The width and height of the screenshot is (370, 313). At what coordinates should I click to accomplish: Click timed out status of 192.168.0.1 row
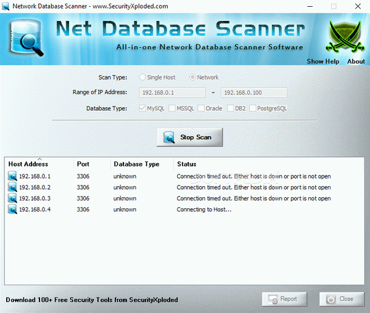[253, 176]
